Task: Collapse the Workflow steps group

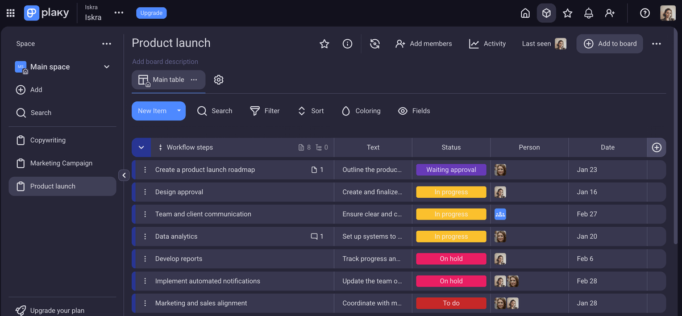Action: click(142, 147)
